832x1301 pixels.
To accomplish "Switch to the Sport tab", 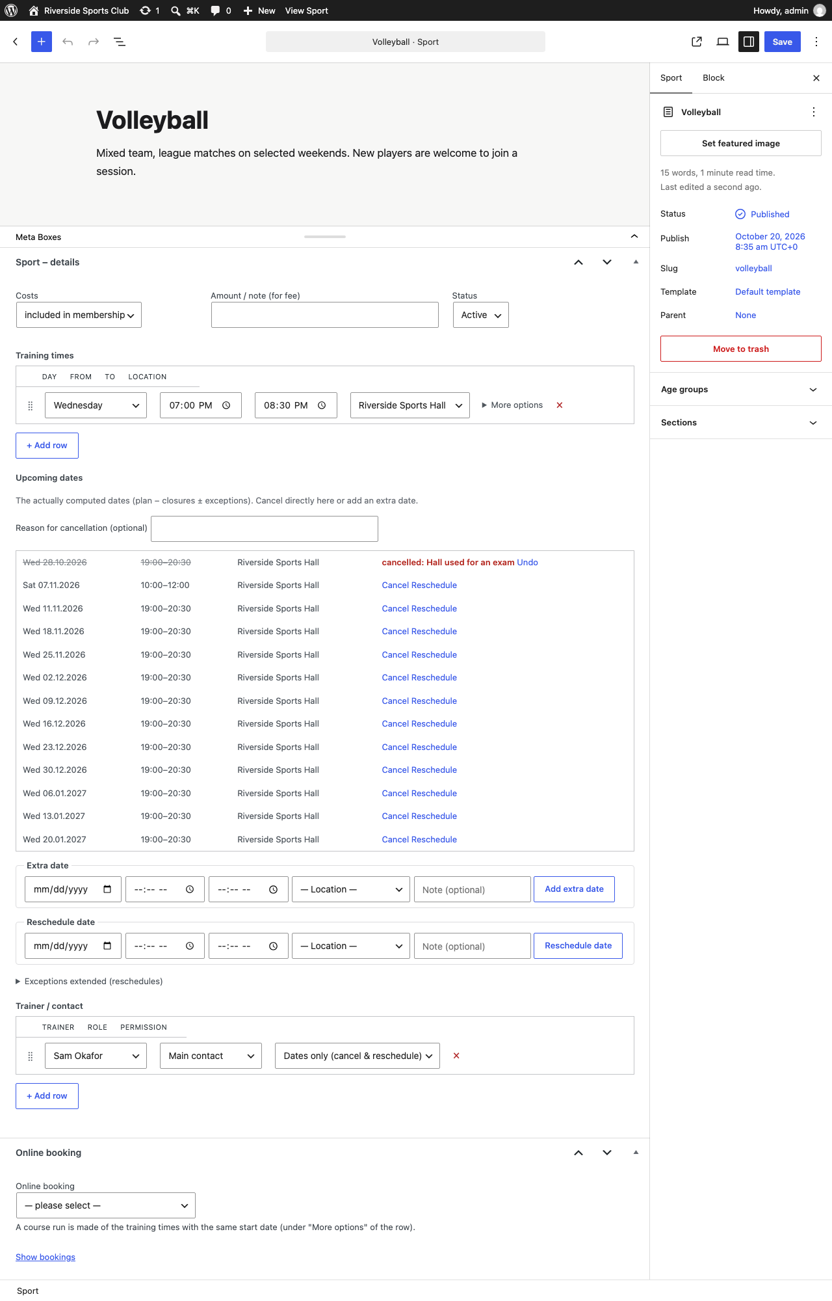I will pyautogui.click(x=671, y=78).
